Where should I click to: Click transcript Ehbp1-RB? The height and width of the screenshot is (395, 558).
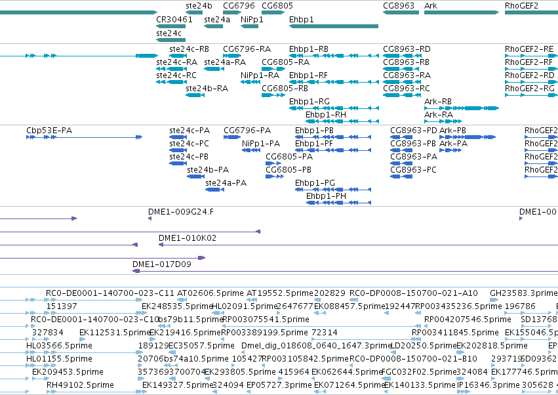[309, 49]
